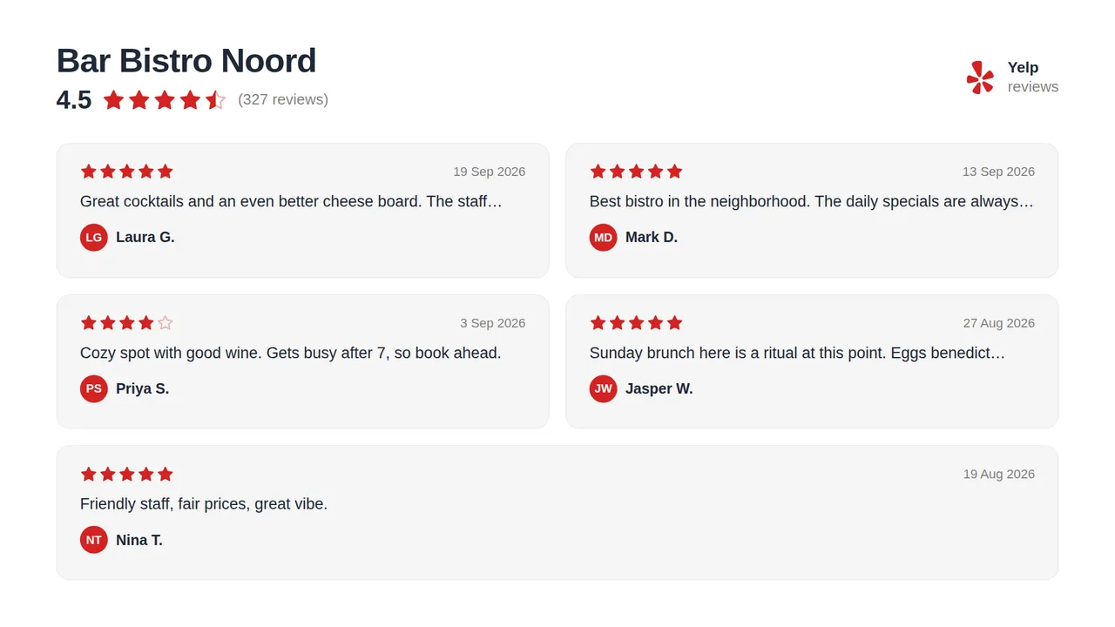Click the half star in the overall rating

point(215,100)
